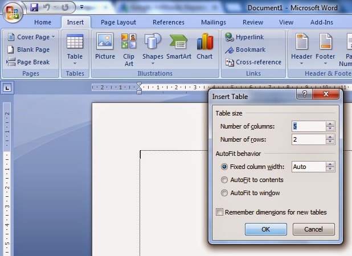Click OK in Insert Table dialog

pyautogui.click(x=266, y=229)
